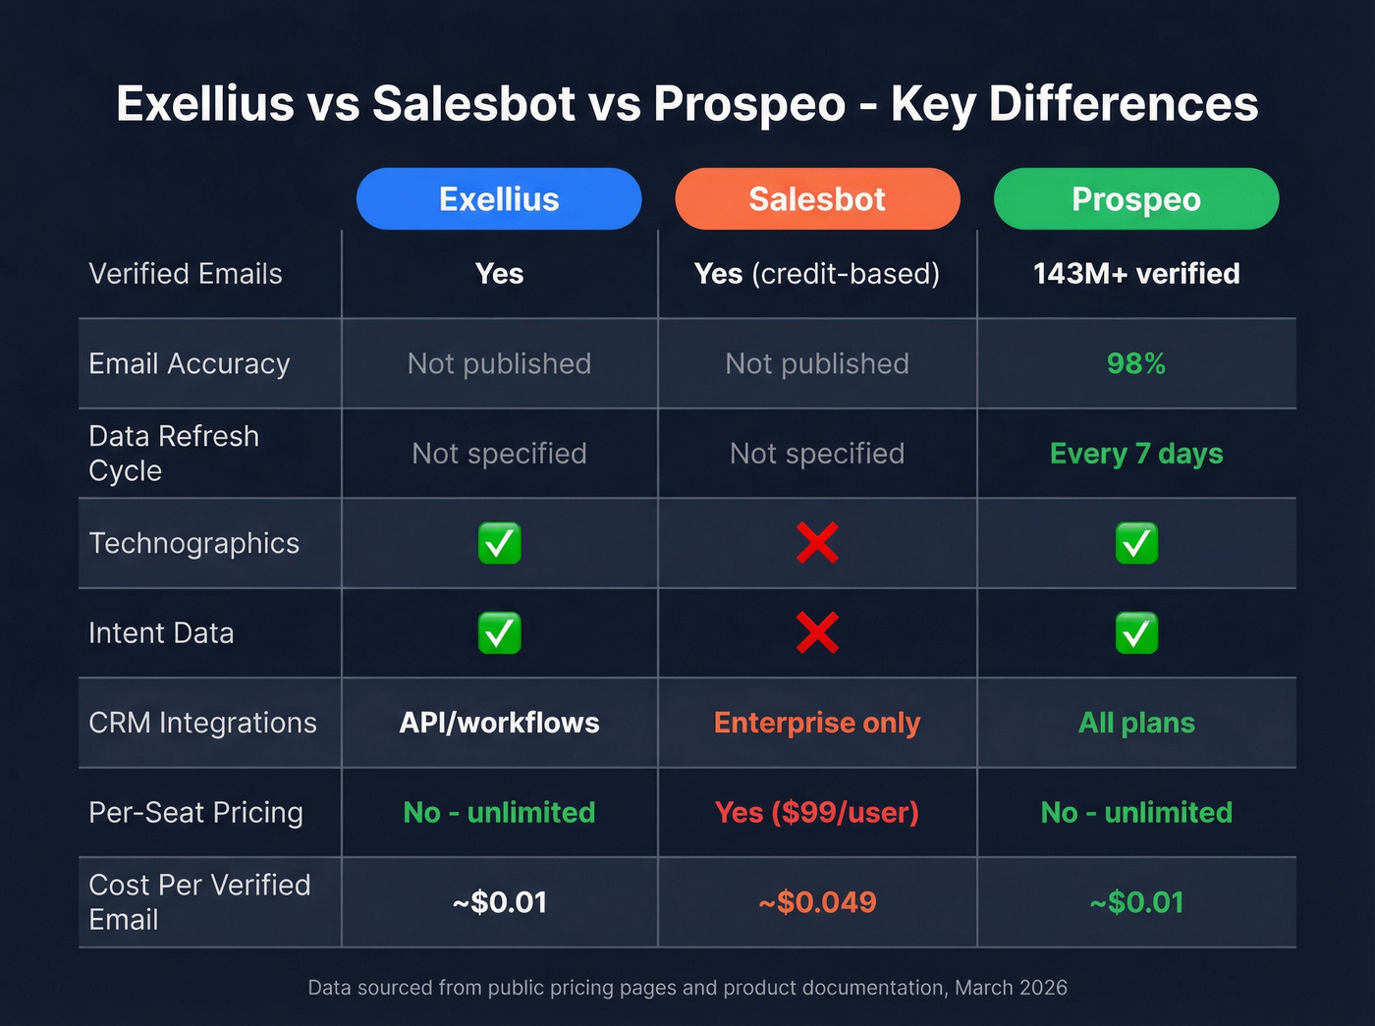This screenshot has width=1375, height=1026.
Task: Click Salesbot's Enterprise only CRM text
Action: (817, 724)
